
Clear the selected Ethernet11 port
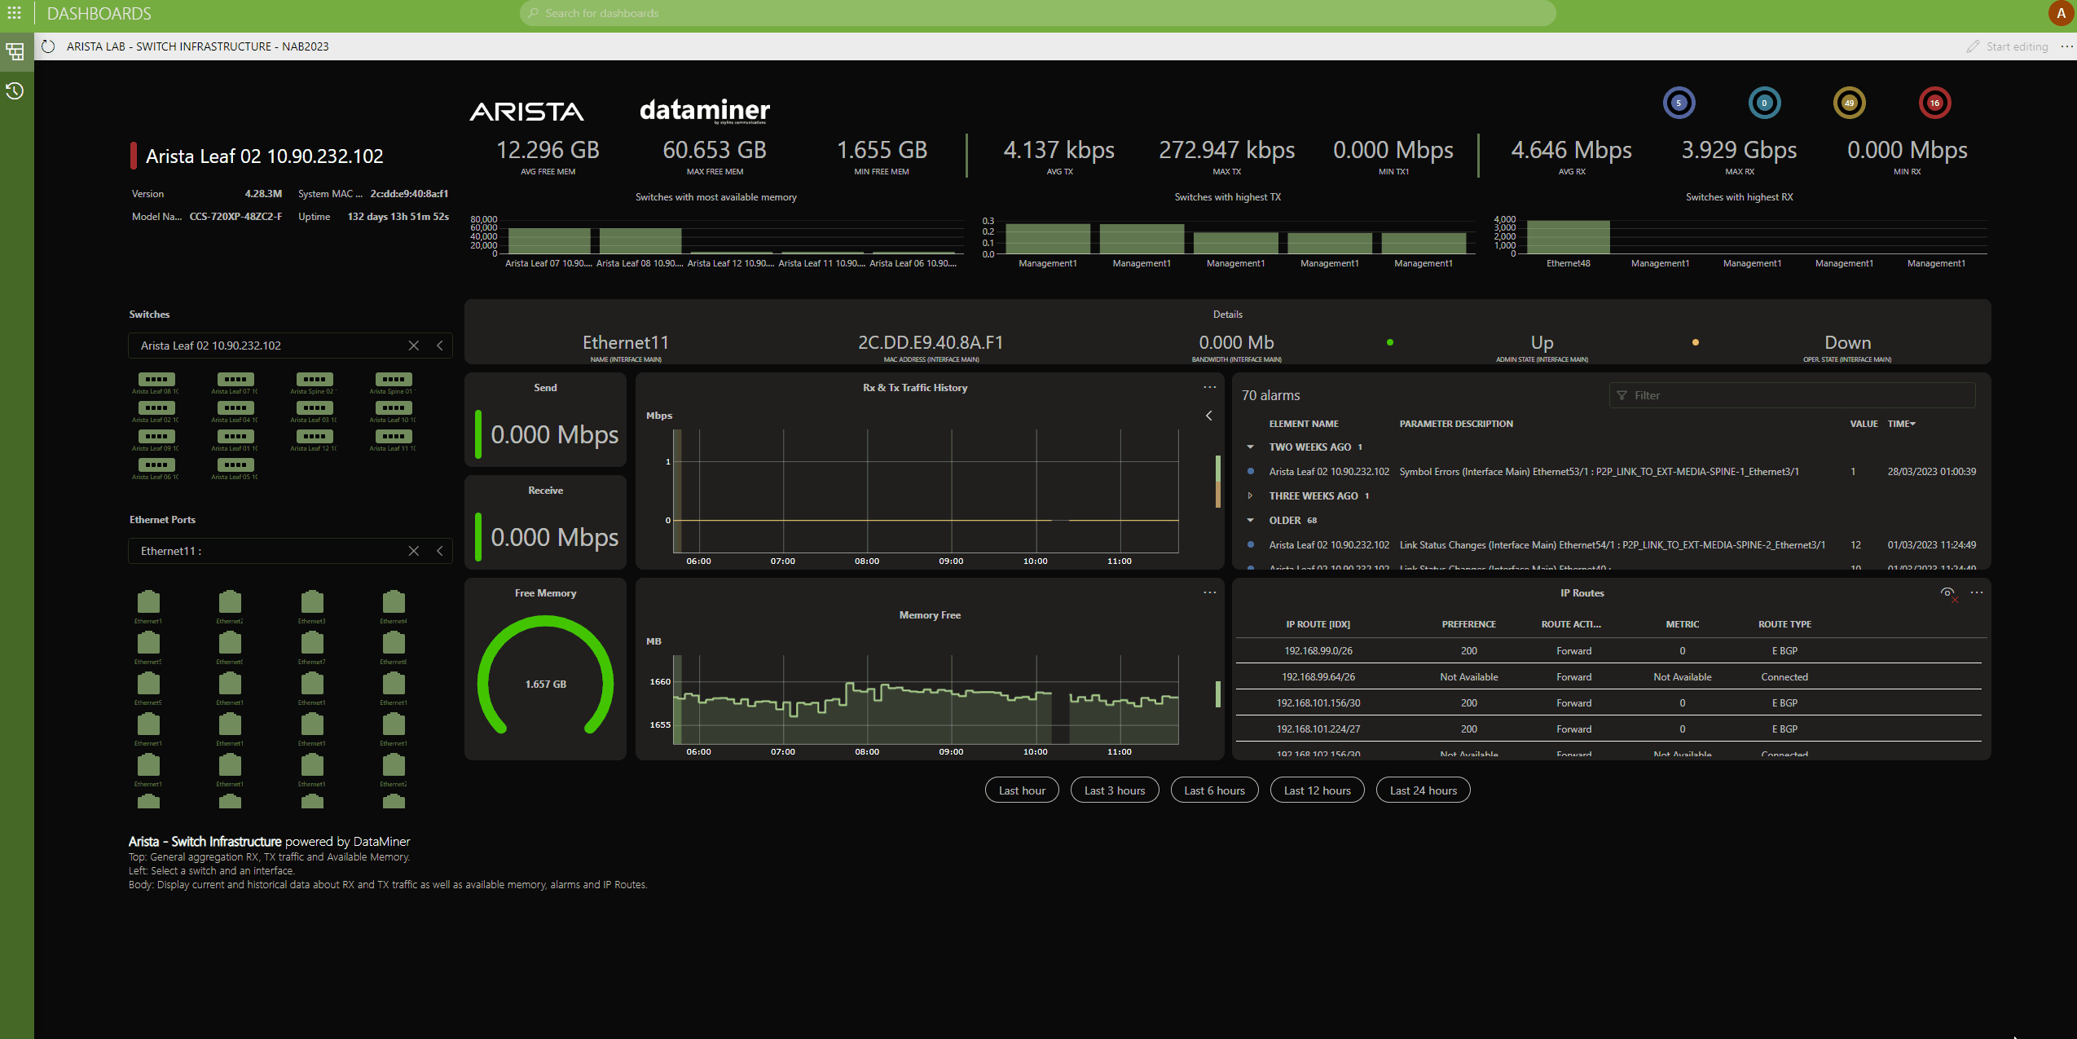tap(414, 551)
